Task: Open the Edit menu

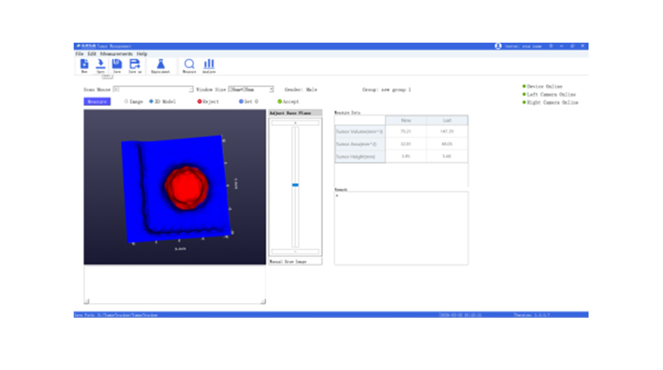Action: (92, 54)
